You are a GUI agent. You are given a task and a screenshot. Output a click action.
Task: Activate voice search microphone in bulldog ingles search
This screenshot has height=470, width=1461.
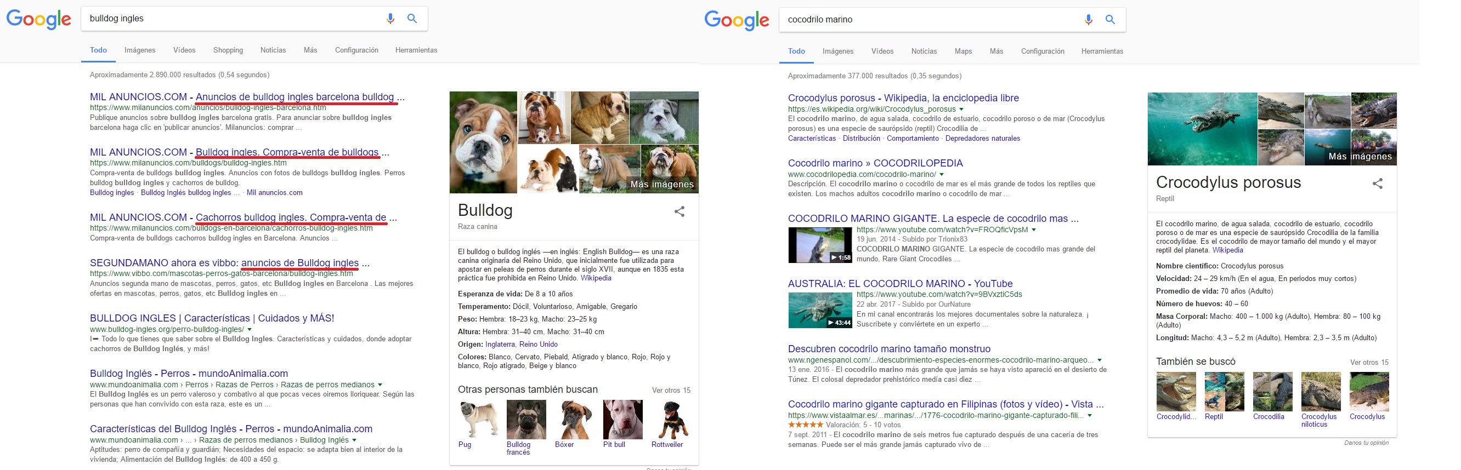(x=390, y=19)
